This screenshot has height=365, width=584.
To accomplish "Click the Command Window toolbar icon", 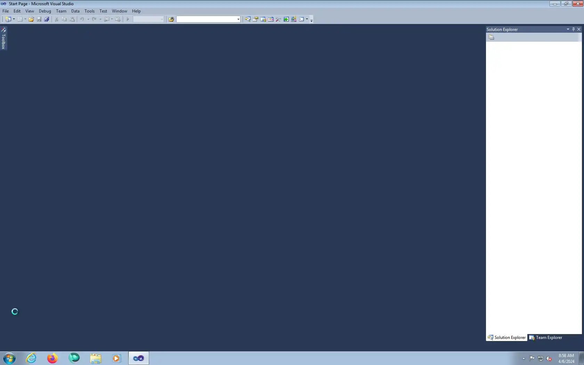I will [x=301, y=19].
